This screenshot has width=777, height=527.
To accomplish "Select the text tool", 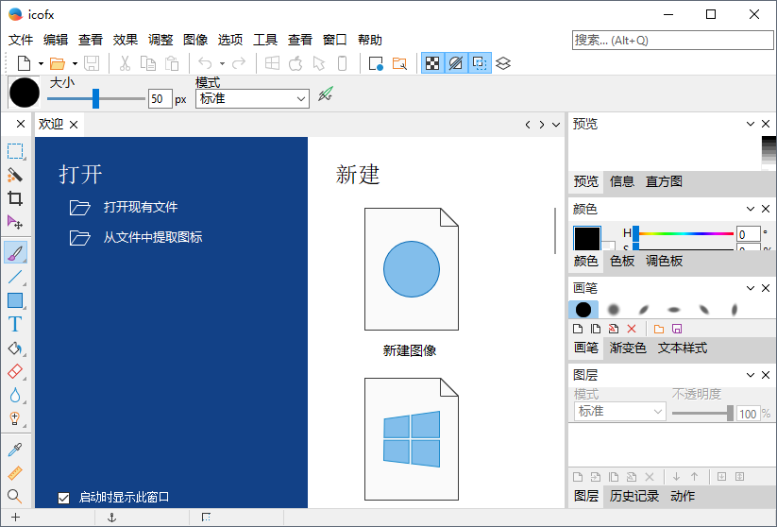I will [15, 324].
